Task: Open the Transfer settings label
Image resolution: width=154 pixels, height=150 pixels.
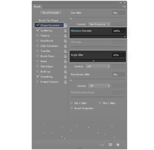Action: click(45, 51)
